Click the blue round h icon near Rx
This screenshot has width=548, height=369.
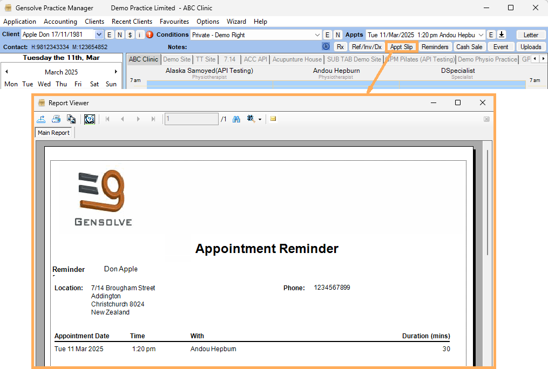pos(326,46)
